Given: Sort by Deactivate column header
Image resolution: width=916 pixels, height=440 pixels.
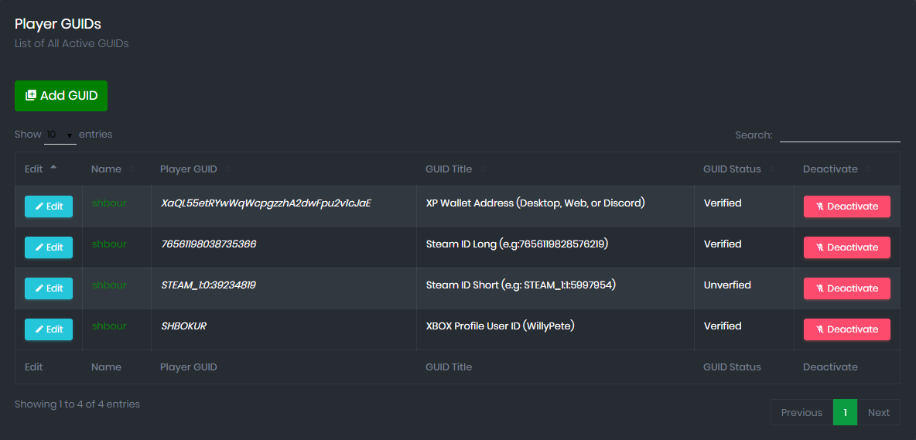Looking at the screenshot, I should point(830,169).
